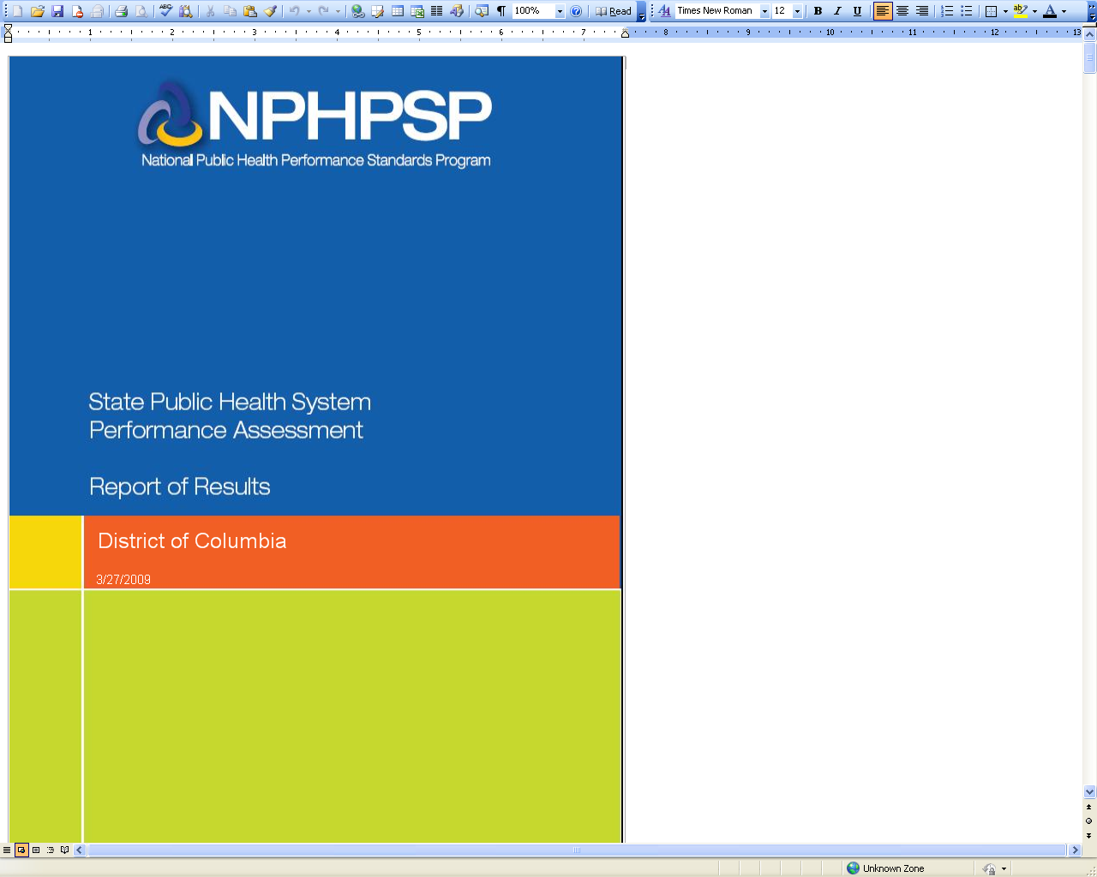Show the Drawing toolbar
This screenshot has width=1097, height=877.
click(457, 11)
